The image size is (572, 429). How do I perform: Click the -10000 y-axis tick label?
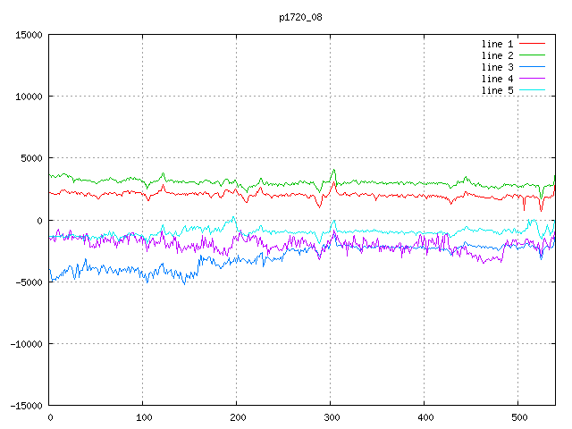26,343
